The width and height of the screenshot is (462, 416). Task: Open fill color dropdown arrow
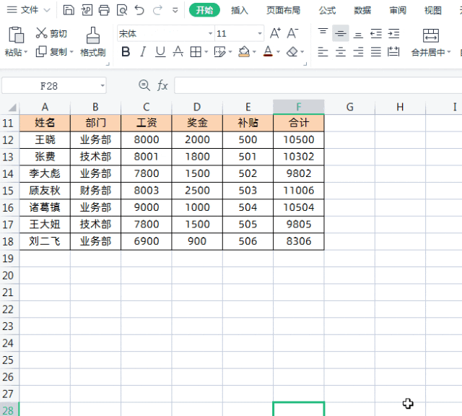point(254,52)
